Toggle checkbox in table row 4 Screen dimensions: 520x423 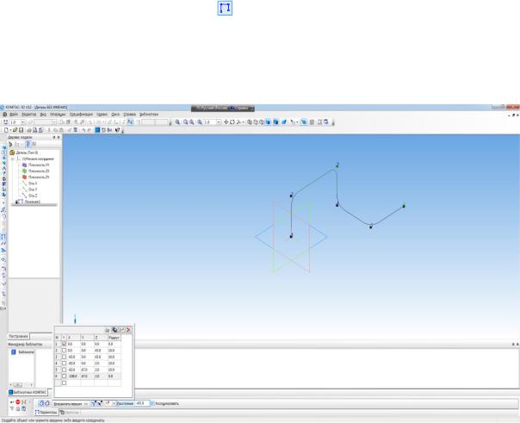click(64, 364)
